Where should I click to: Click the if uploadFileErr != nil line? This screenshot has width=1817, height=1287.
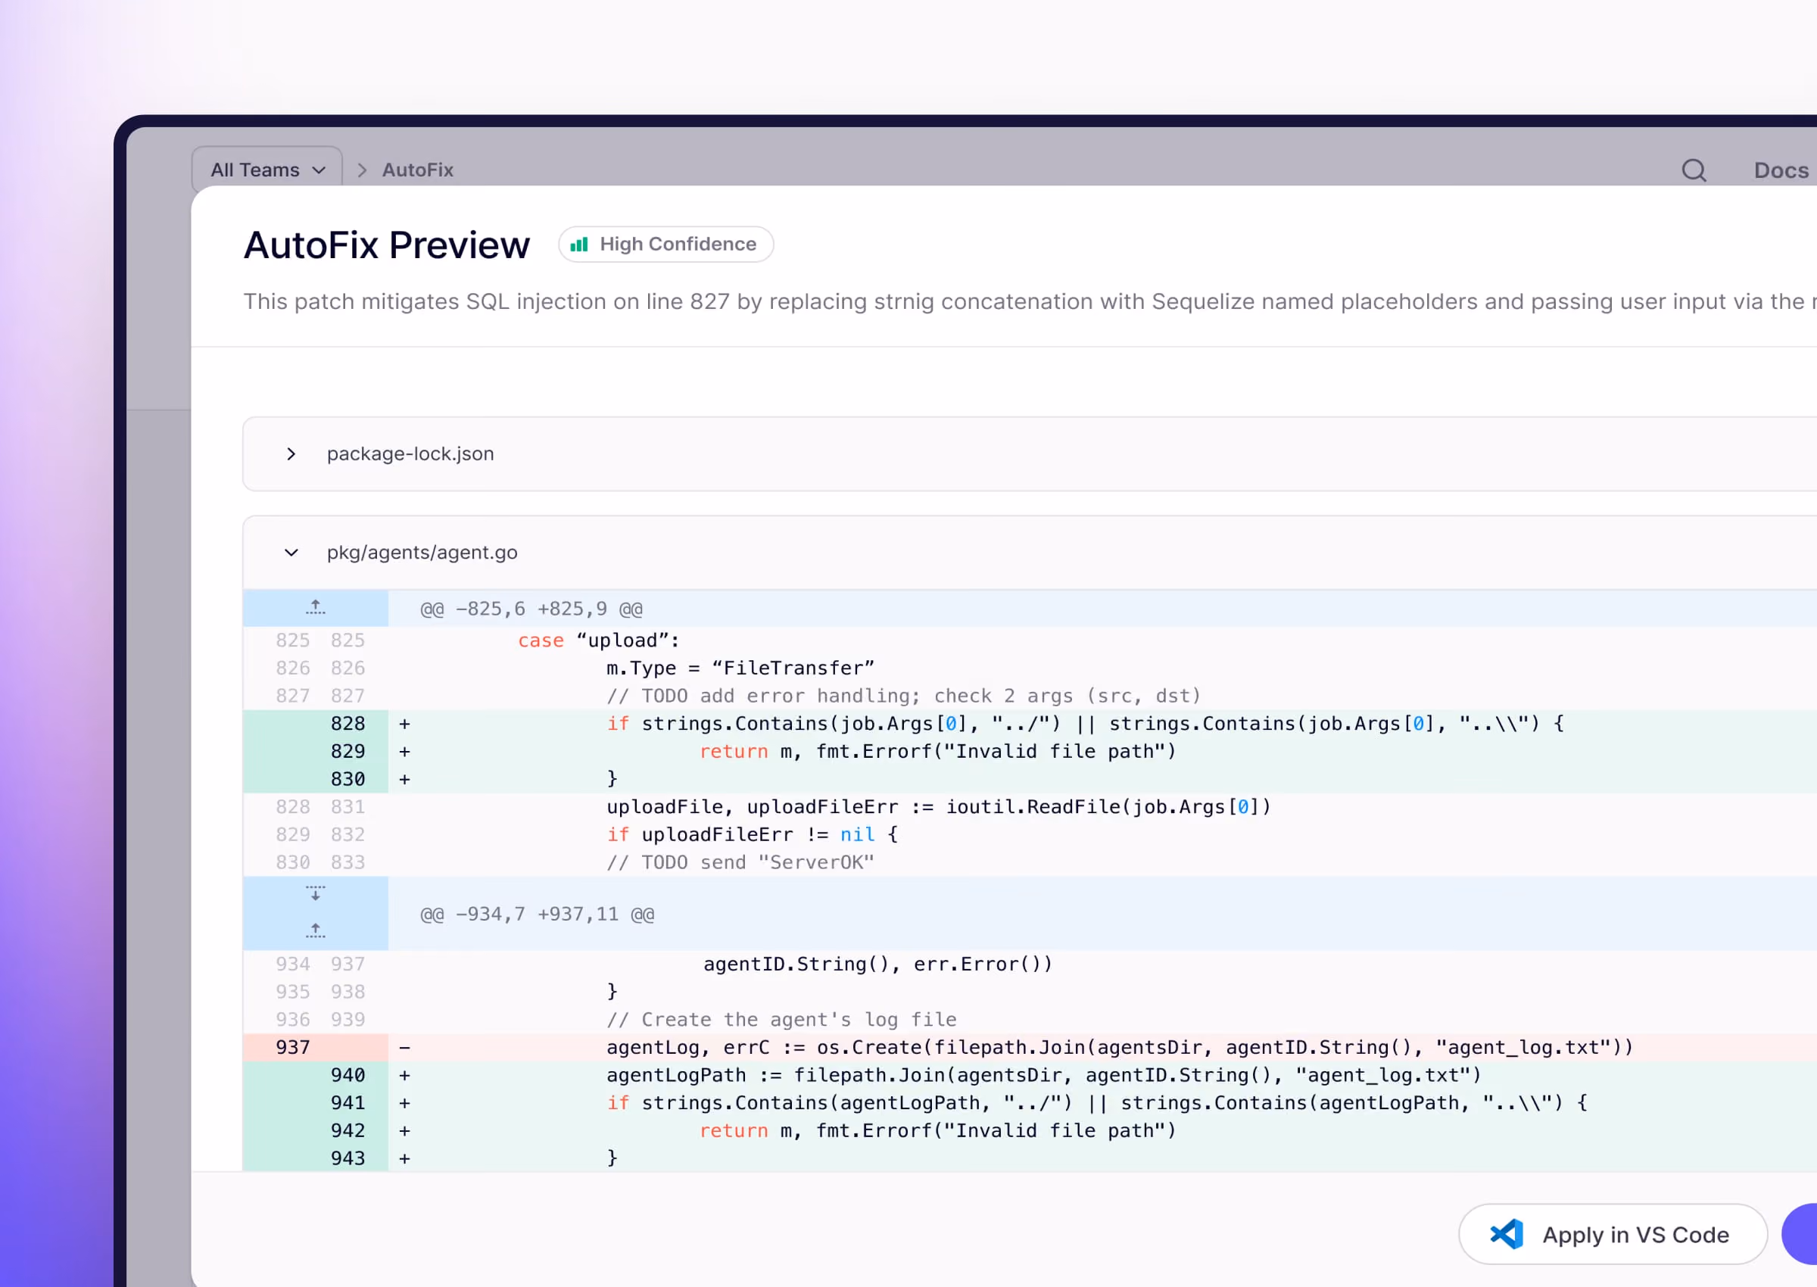[x=752, y=834]
